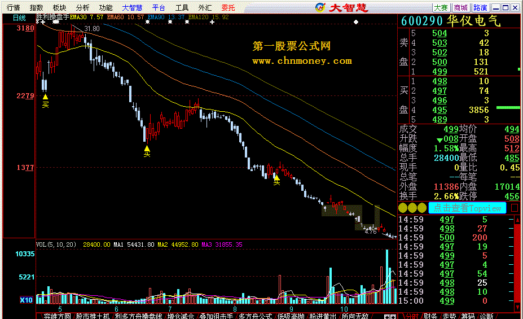Viewport: 523px width, 319px height.
Task: Click the MA1 54431.80 value
Action: pos(134,244)
